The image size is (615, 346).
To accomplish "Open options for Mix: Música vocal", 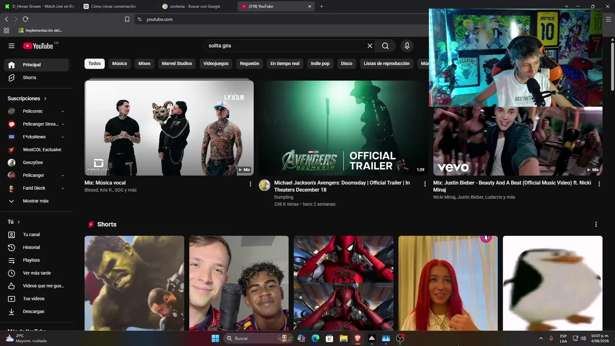I will pyautogui.click(x=250, y=184).
